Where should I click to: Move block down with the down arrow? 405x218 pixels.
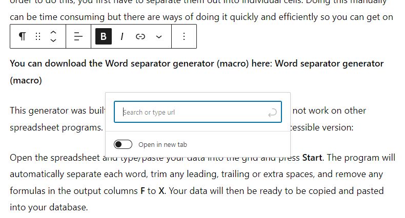tap(53, 41)
